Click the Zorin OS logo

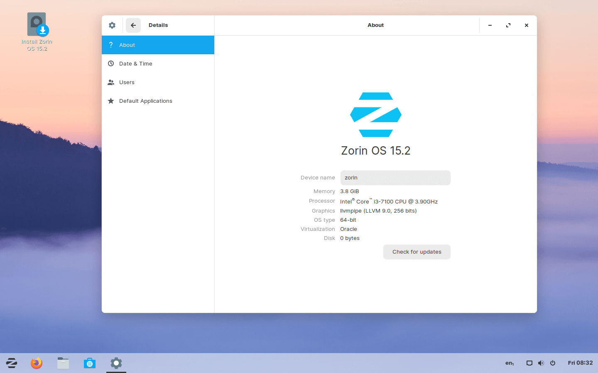[376, 115]
